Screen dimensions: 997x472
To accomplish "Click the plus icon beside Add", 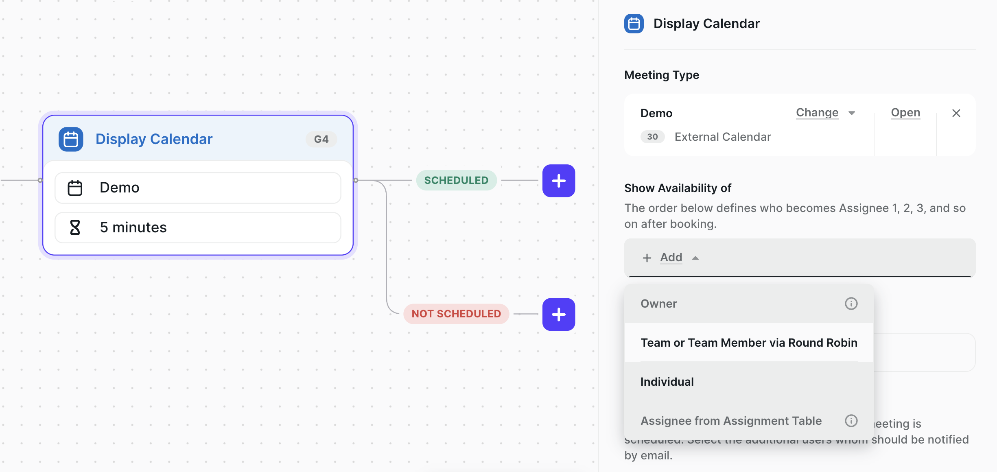I will click(647, 258).
